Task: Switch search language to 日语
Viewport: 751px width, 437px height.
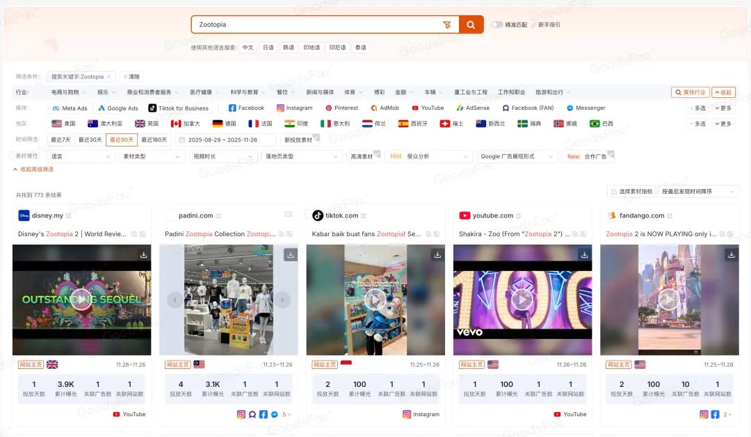Action: 268,48
